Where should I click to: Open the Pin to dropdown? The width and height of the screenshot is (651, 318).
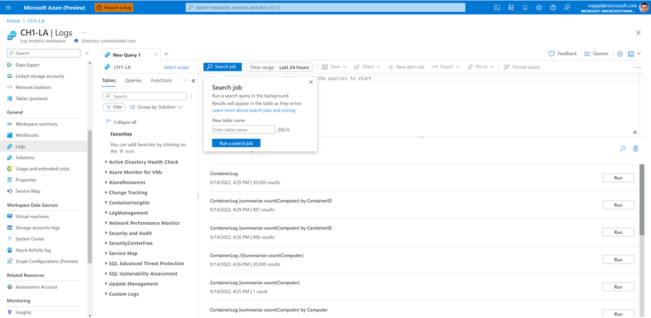480,67
